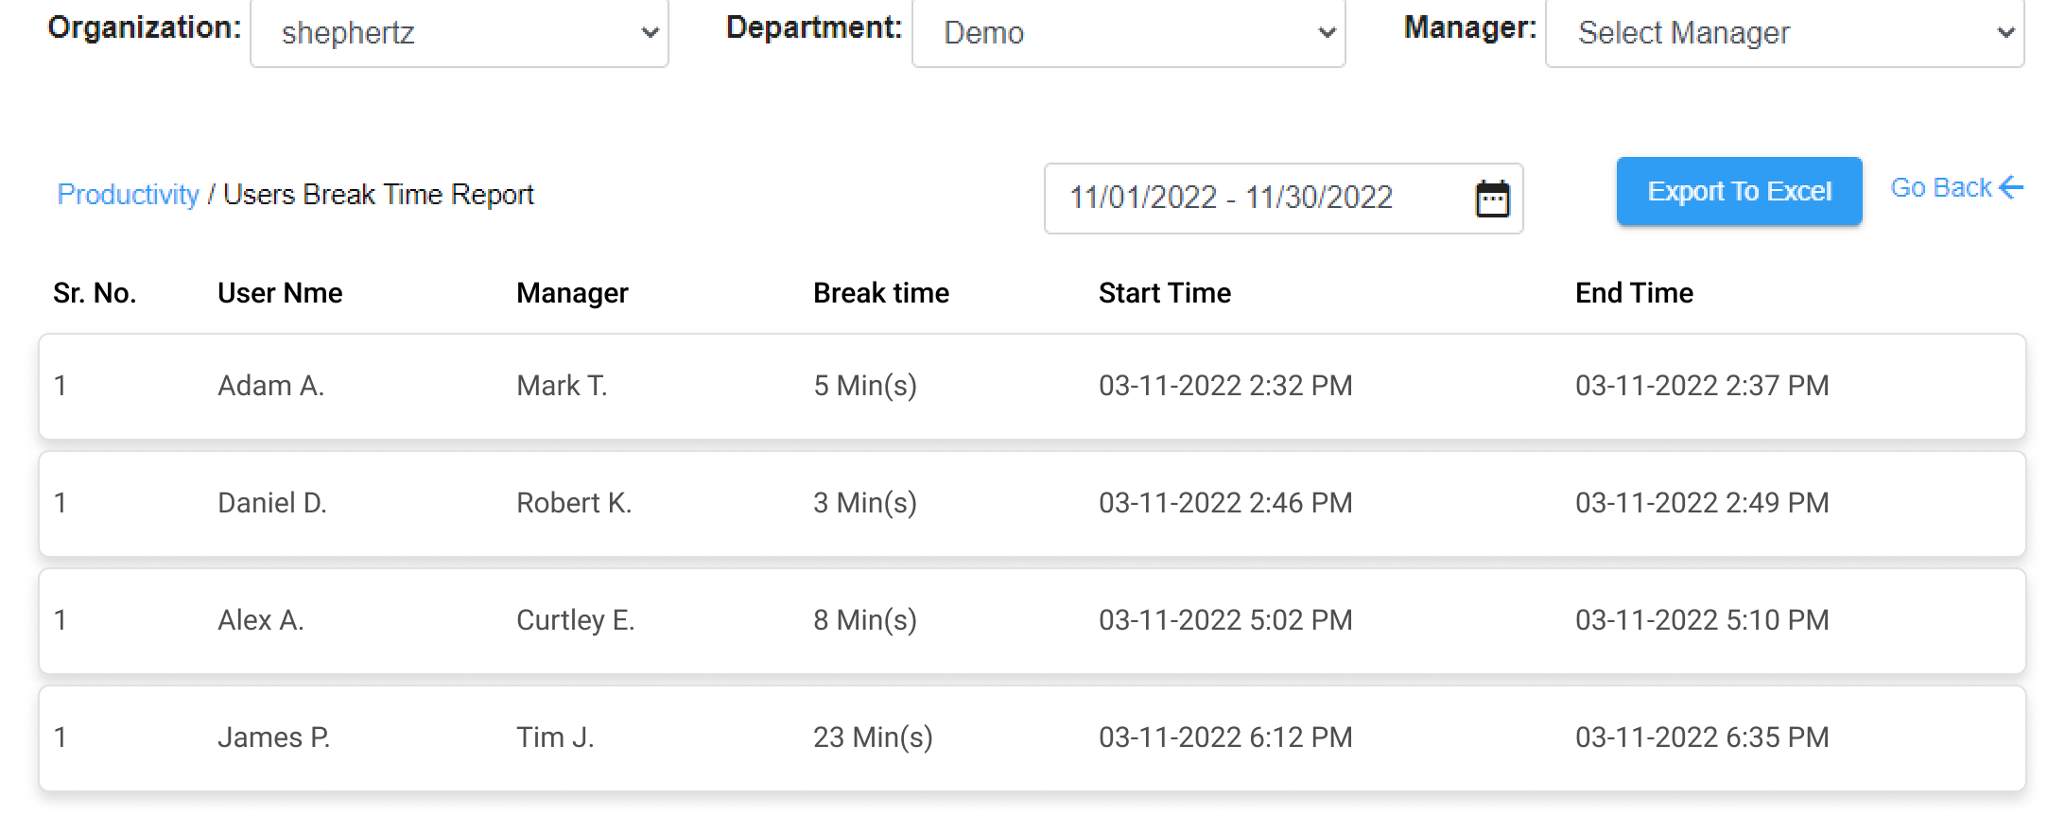Screen dimensions: 2048x815
Task: Select user name Adam A.
Action: click(x=270, y=386)
